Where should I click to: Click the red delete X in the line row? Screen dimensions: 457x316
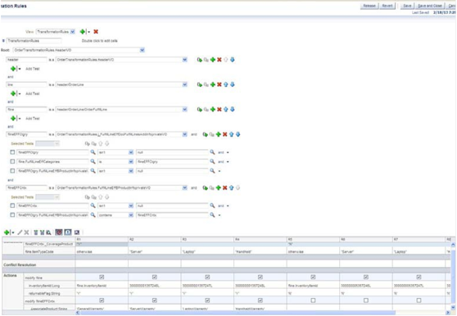tap(219, 84)
